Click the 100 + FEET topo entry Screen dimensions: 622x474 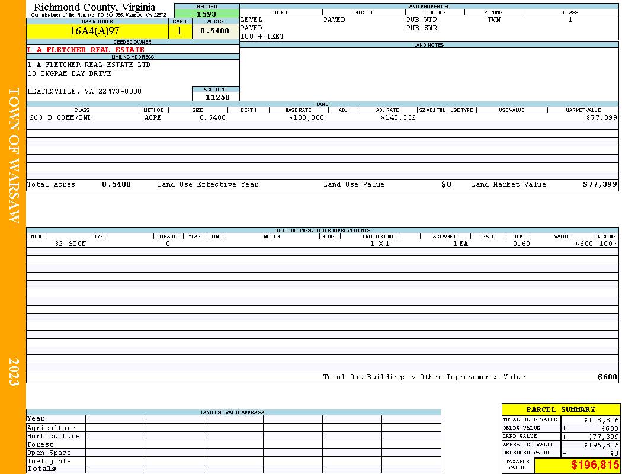(x=262, y=37)
